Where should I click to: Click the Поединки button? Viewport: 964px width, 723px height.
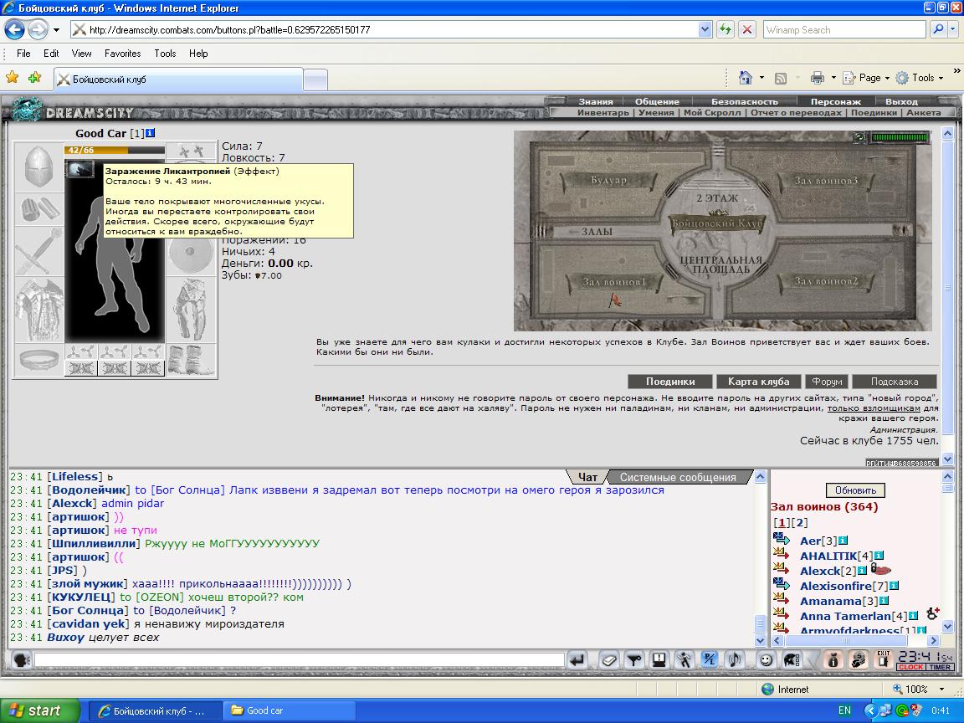click(670, 382)
